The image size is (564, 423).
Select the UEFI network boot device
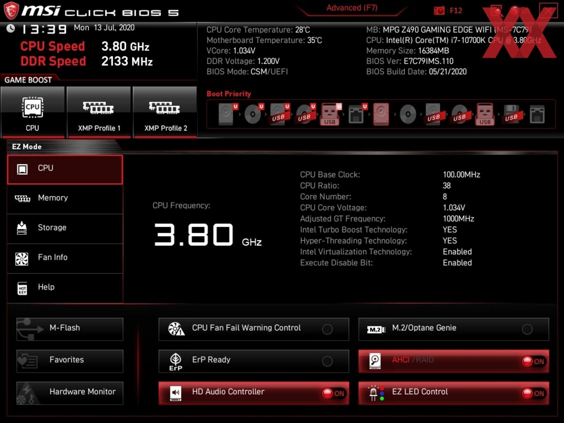(x=357, y=114)
